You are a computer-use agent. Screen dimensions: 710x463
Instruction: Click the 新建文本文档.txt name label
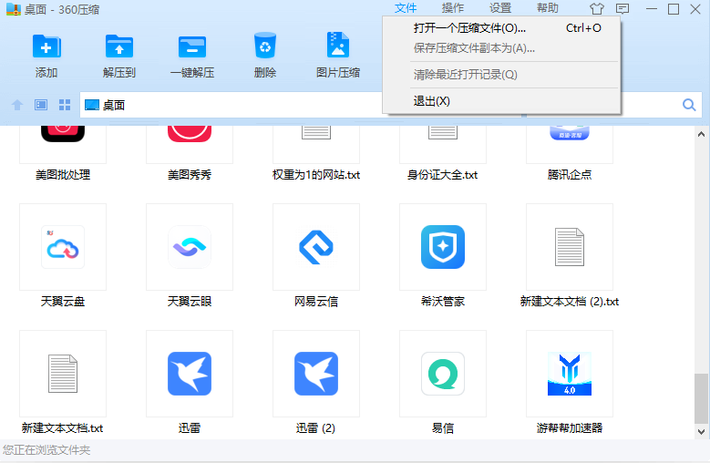pos(63,428)
